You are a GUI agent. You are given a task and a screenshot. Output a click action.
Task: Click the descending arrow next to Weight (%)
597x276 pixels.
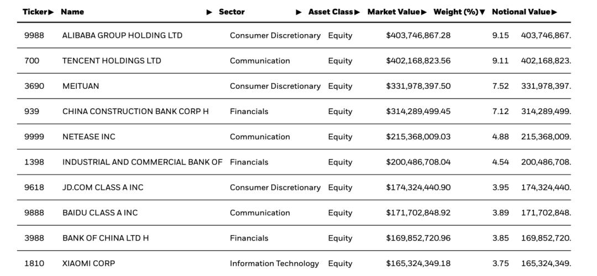coord(483,12)
